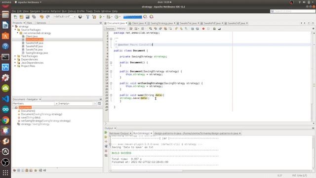Toggle fold on line 22 save method

click(111, 95)
